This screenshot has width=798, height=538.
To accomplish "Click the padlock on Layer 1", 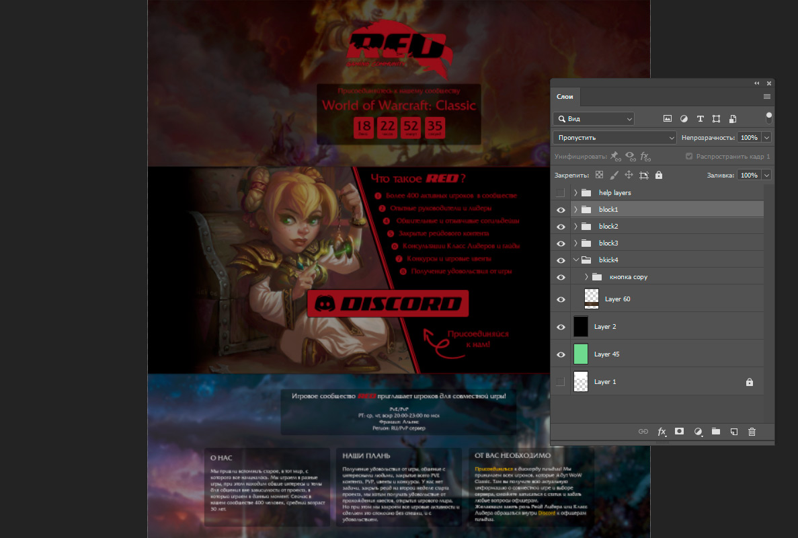I will click(x=750, y=382).
